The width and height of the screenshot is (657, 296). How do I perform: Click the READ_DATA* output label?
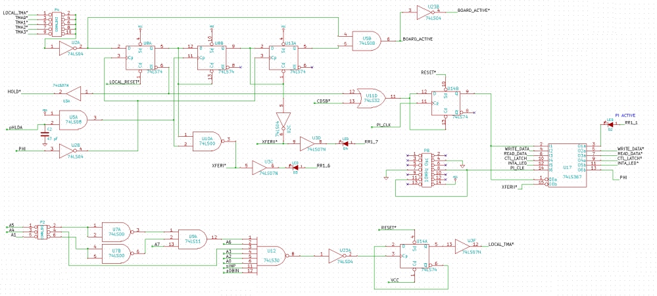pyautogui.click(x=630, y=153)
